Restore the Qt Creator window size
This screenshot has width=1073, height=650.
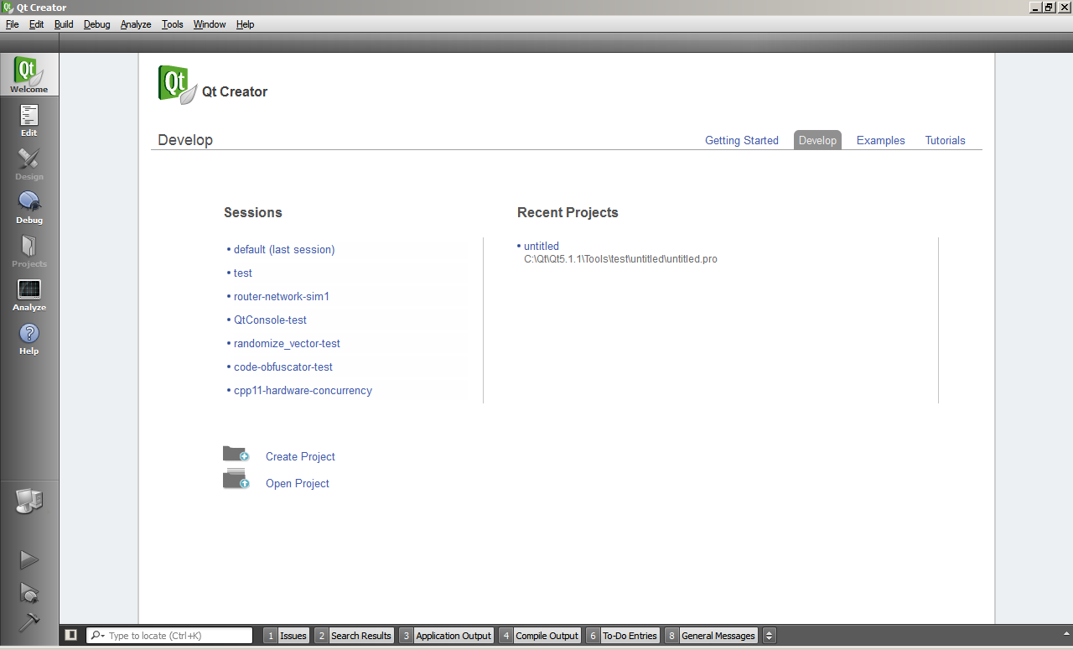point(1049,8)
